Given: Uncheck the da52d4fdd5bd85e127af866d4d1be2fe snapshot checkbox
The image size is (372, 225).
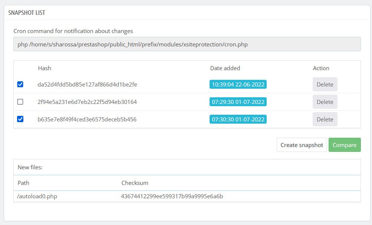Looking at the screenshot, I should coord(20,84).
